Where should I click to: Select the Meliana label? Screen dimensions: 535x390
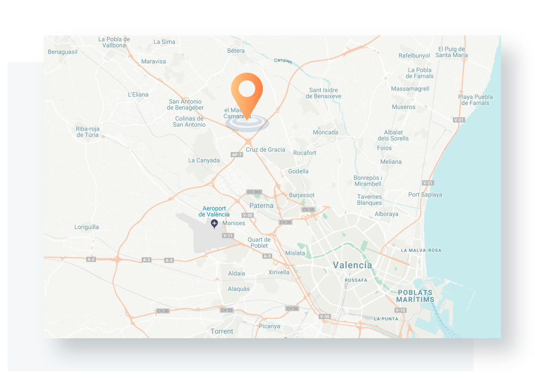(391, 161)
